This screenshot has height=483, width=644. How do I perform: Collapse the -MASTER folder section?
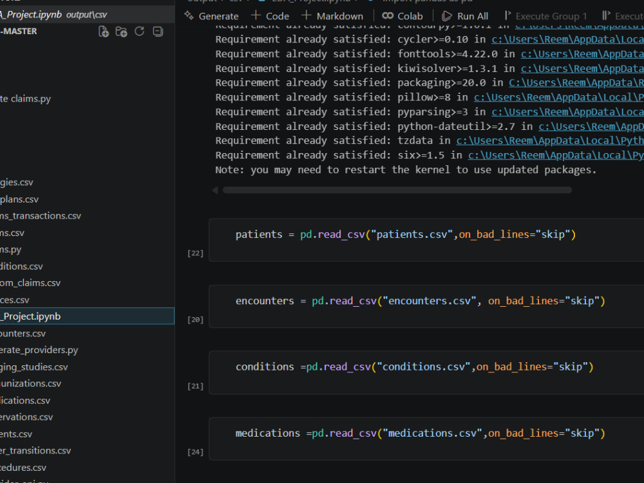pos(19,31)
